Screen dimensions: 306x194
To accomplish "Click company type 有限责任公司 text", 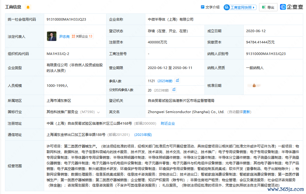I will coord(75,68).
